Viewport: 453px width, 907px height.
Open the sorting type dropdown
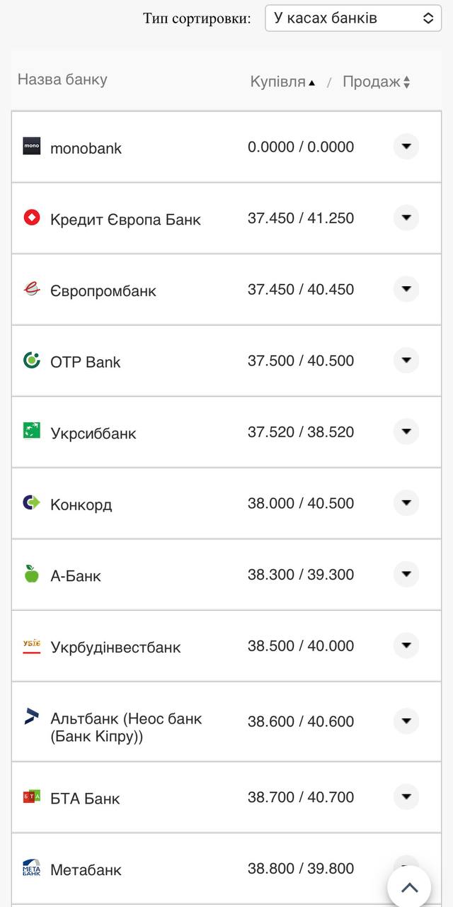coord(352,18)
